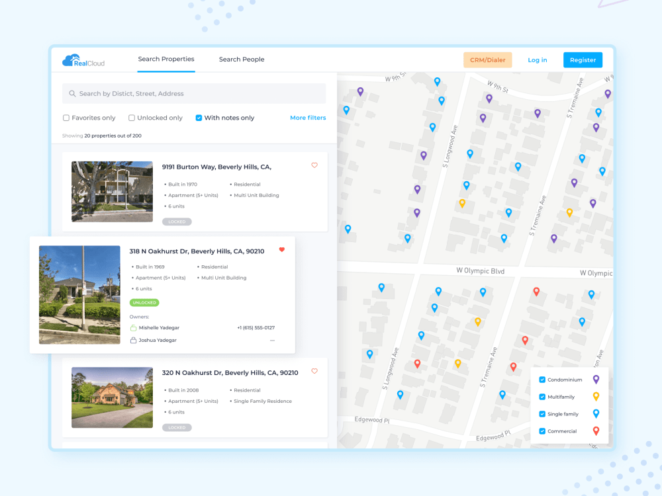This screenshot has height=496, width=662.
Task: Open More filters
Action: point(308,118)
